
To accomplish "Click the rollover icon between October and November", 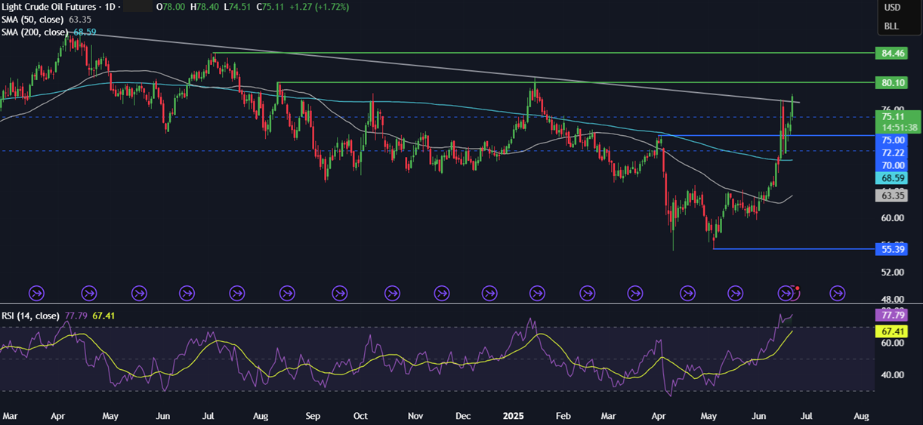I will (392, 292).
